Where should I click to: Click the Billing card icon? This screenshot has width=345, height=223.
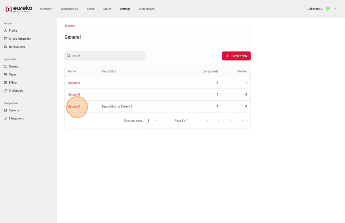[x=5, y=83]
